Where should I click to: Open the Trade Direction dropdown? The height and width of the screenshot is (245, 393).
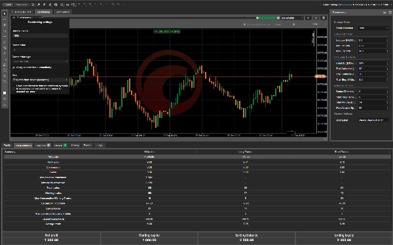(x=373, y=28)
